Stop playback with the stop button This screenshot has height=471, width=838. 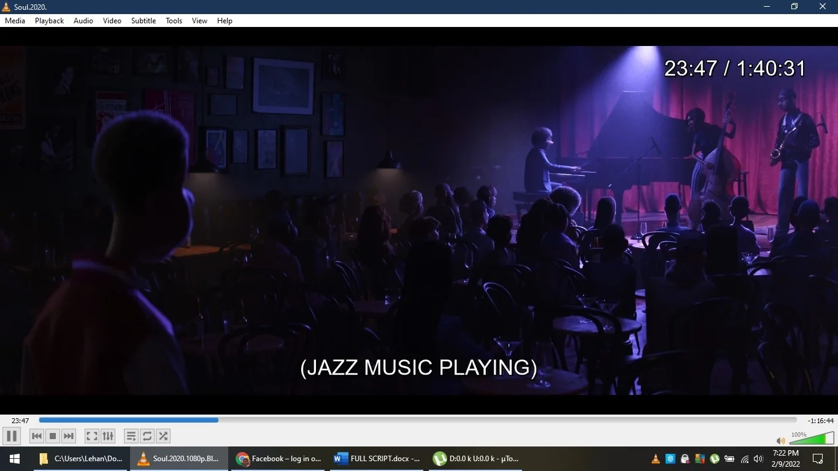pos(53,436)
